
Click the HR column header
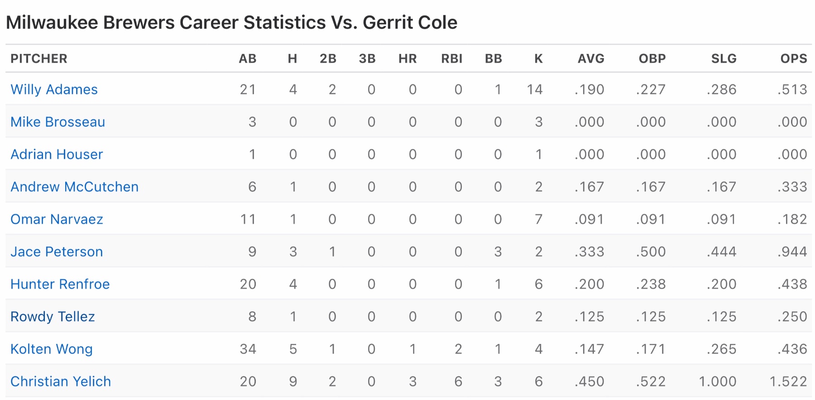tap(407, 59)
